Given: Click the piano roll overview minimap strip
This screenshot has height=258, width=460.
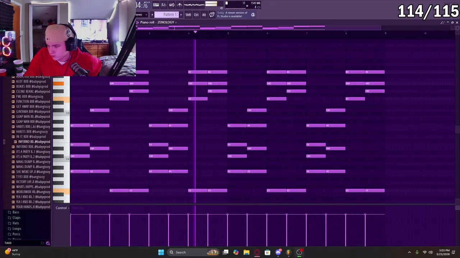Looking at the screenshot, I should (x=259, y=28).
